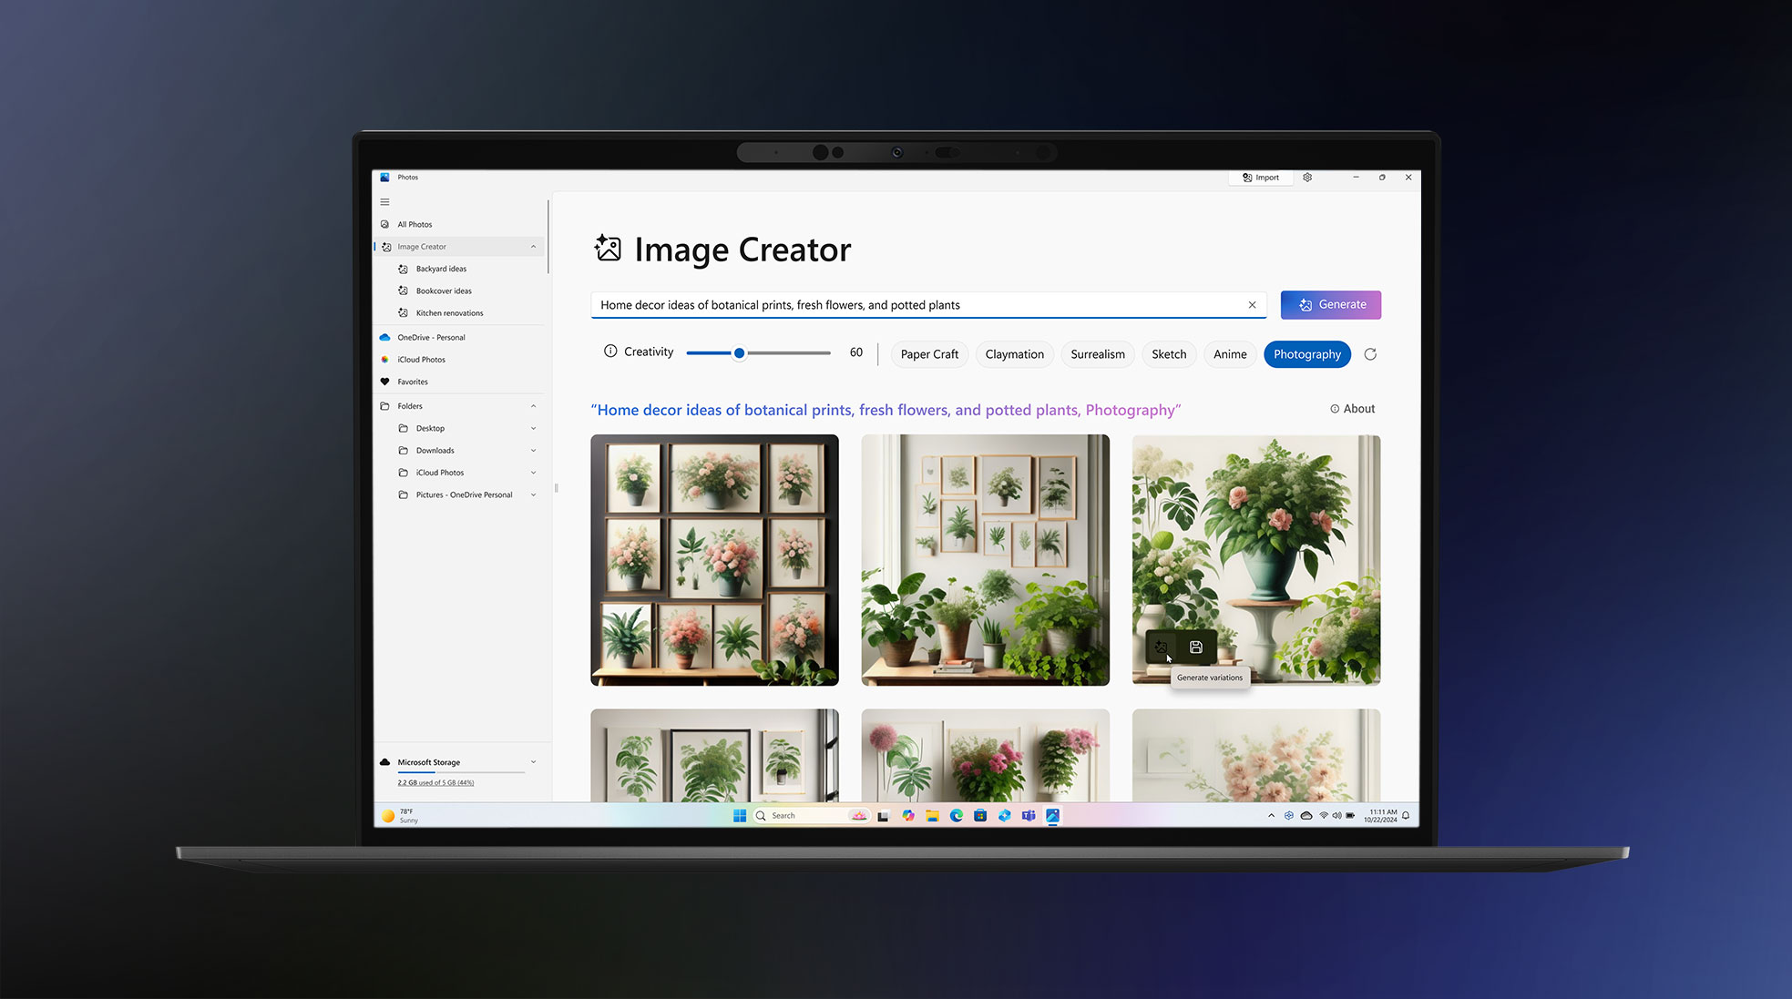
Task: Select the Photography style toggle
Action: 1307,354
